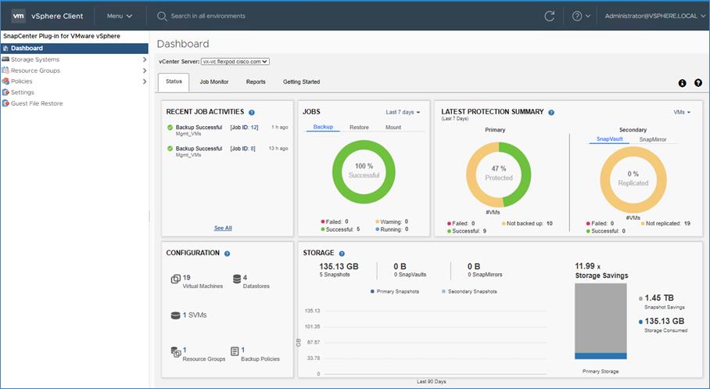Open Storage Systems in sidebar
The width and height of the screenshot is (710, 389).
pyautogui.click(x=35, y=59)
